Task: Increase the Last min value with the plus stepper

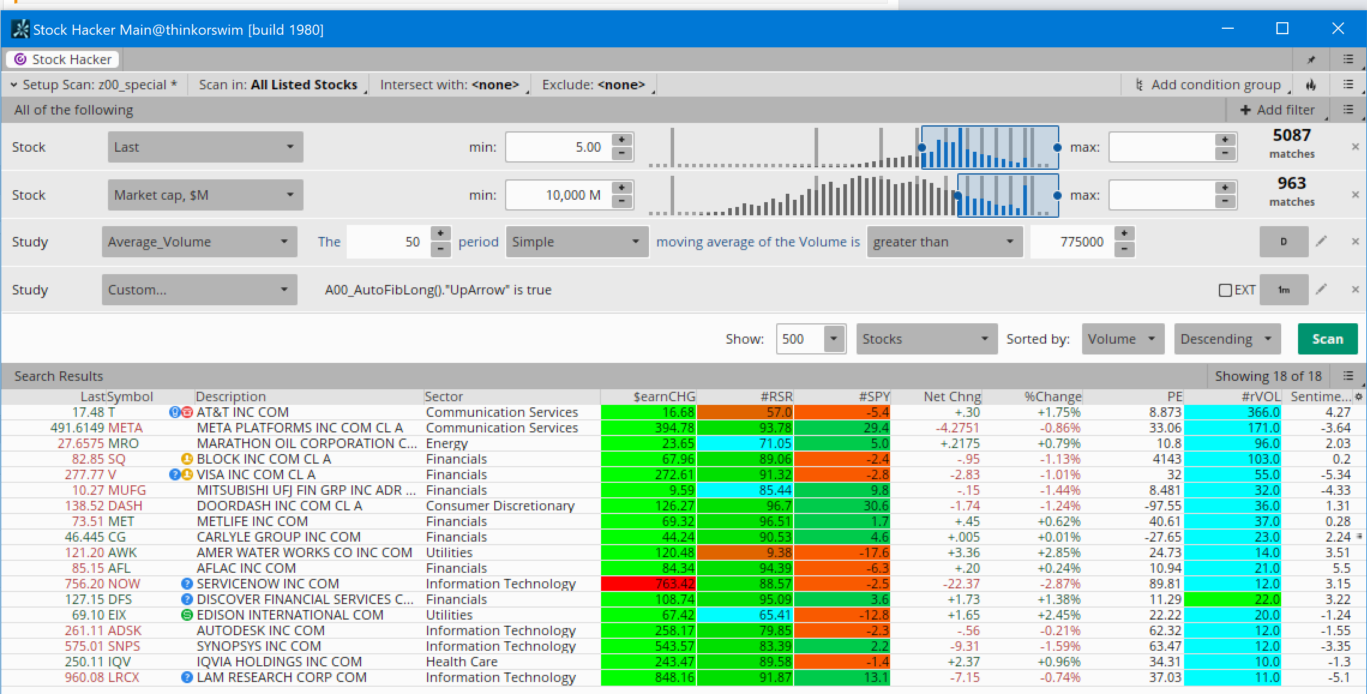Action: 622,140
